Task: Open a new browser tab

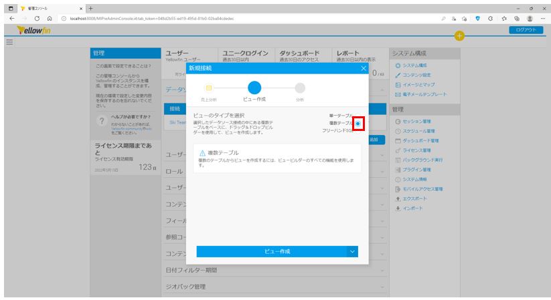Action: pyautogui.click(x=90, y=9)
